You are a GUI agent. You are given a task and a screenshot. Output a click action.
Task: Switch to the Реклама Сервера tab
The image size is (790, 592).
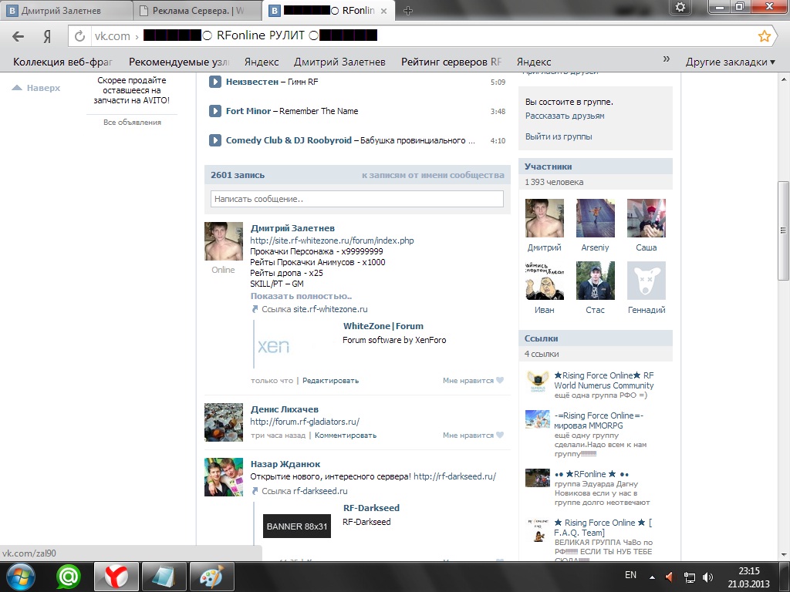point(197,11)
